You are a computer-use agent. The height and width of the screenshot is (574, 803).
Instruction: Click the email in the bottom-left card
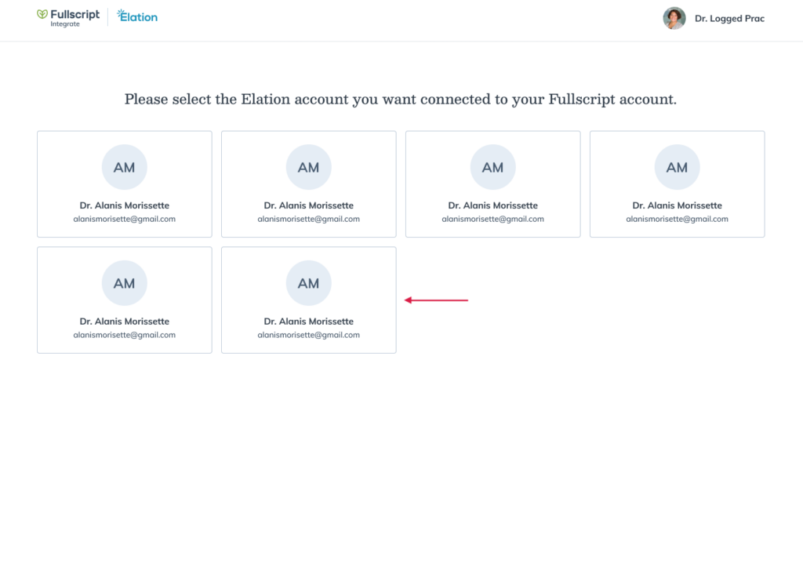click(125, 335)
